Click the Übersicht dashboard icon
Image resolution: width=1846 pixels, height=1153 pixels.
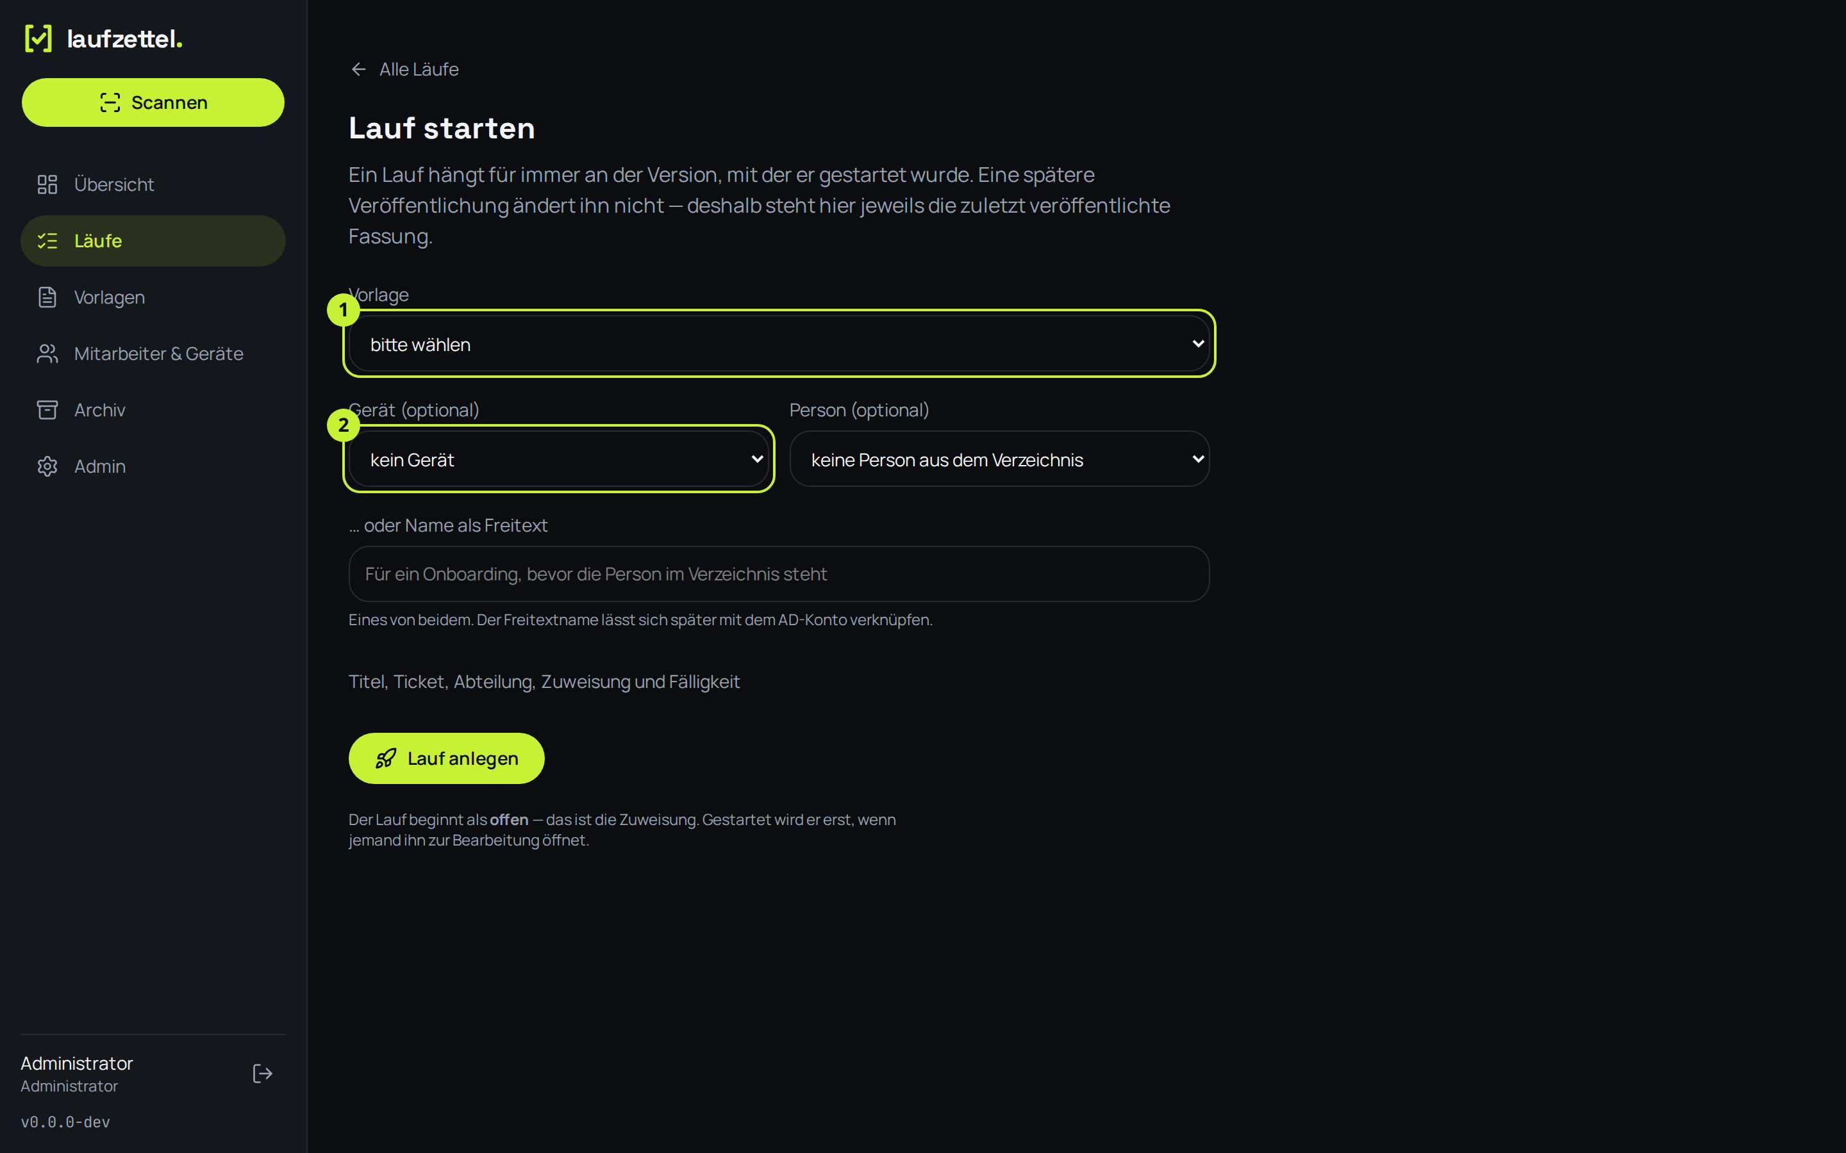47,184
